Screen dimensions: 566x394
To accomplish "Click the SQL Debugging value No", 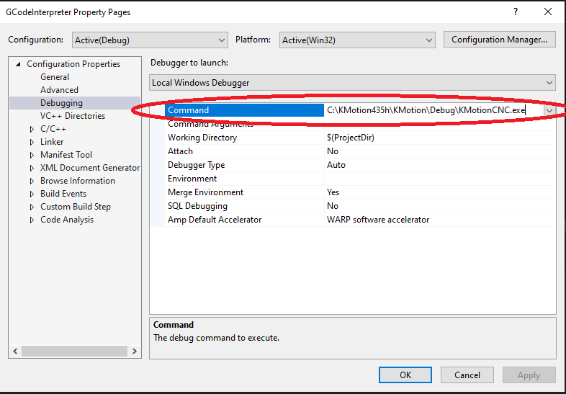I will pyautogui.click(x=333, y=206).
